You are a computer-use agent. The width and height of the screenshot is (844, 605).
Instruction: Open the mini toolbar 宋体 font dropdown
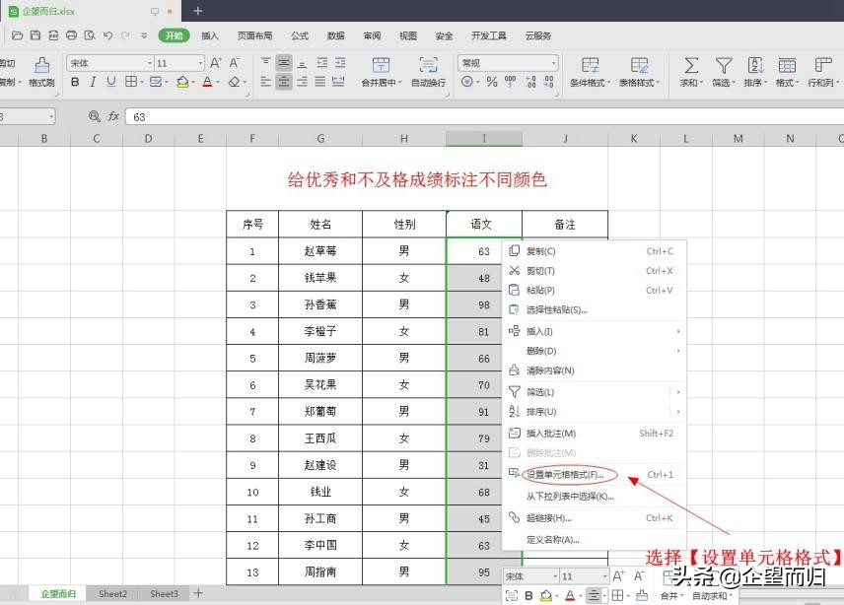pos(555,576)
